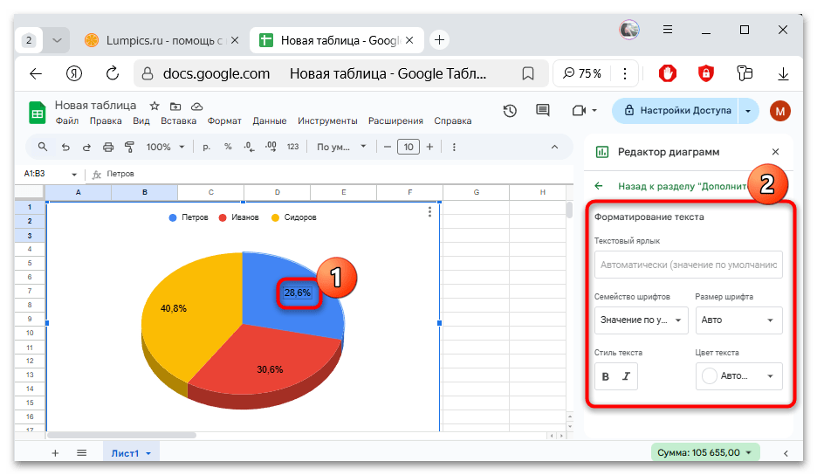Open the 100% zoom dropdown

[x=165, y=147]
